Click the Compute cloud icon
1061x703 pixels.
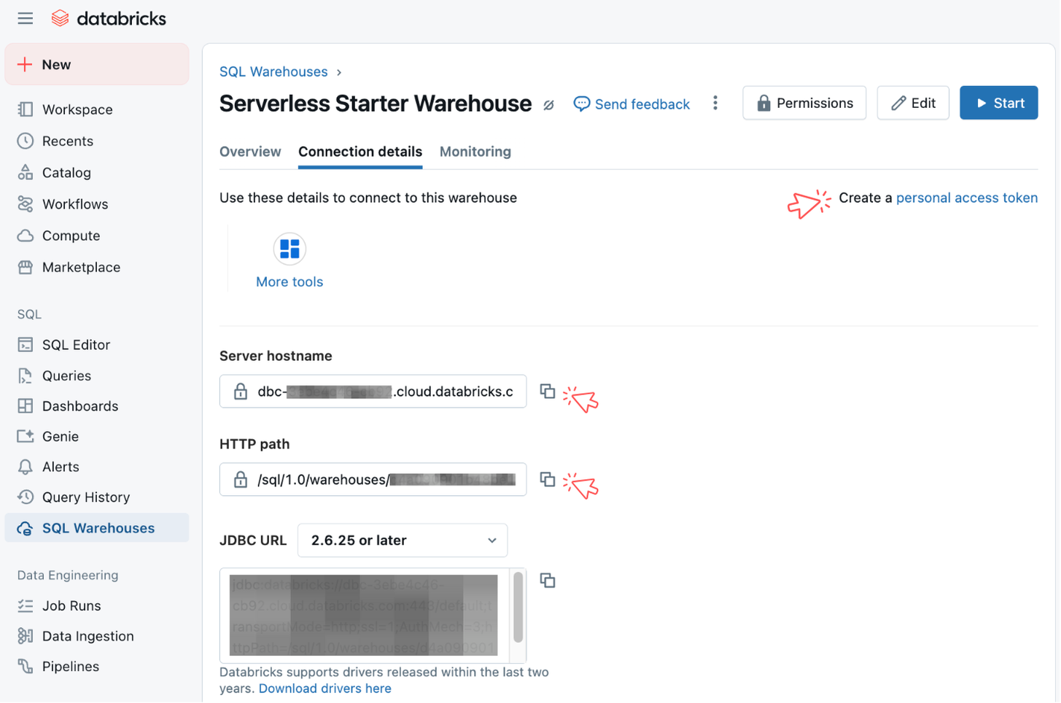point(26,236)
